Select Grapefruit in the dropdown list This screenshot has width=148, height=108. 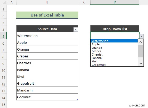114,65
